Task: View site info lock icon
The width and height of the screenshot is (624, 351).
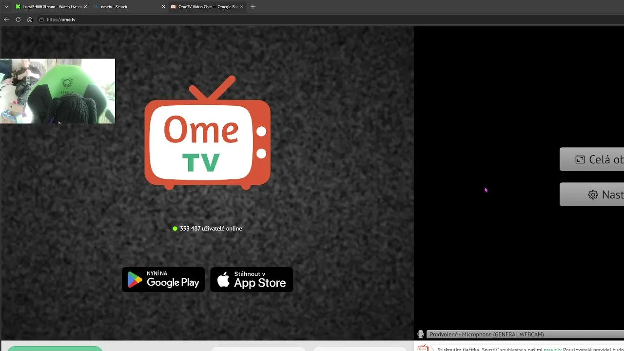Action: [x=41, y=19]
